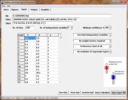Go to the Output tab
This screenshot has width=128, height=100.
[34, 10]
